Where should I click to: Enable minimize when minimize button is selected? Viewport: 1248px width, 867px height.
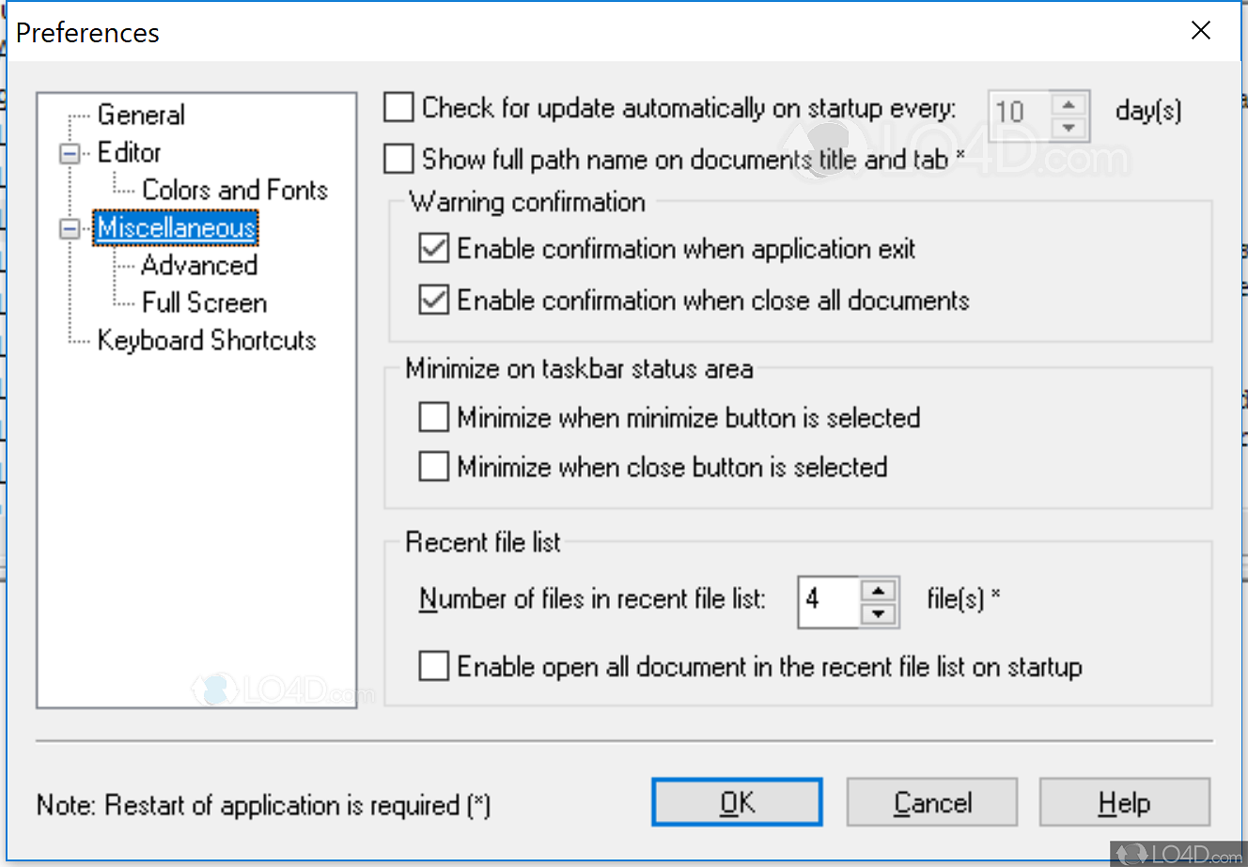[433, 417]
